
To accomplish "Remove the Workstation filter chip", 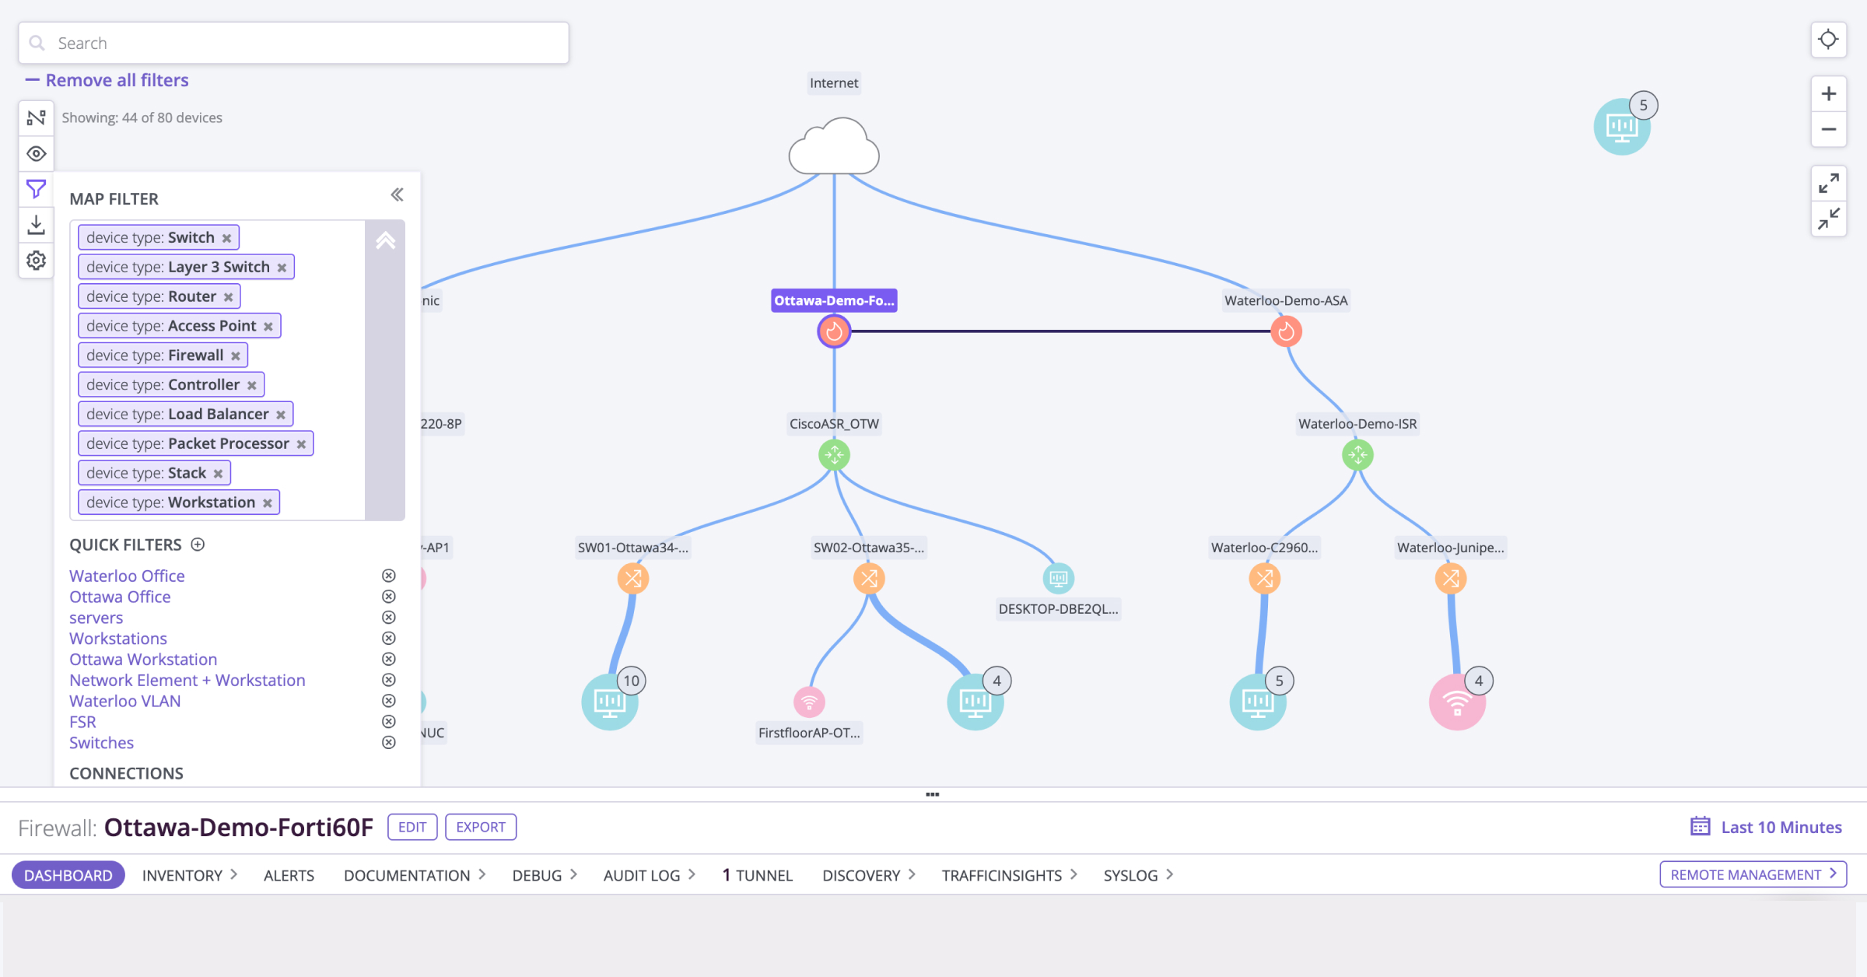I will [x=267, y=503].
